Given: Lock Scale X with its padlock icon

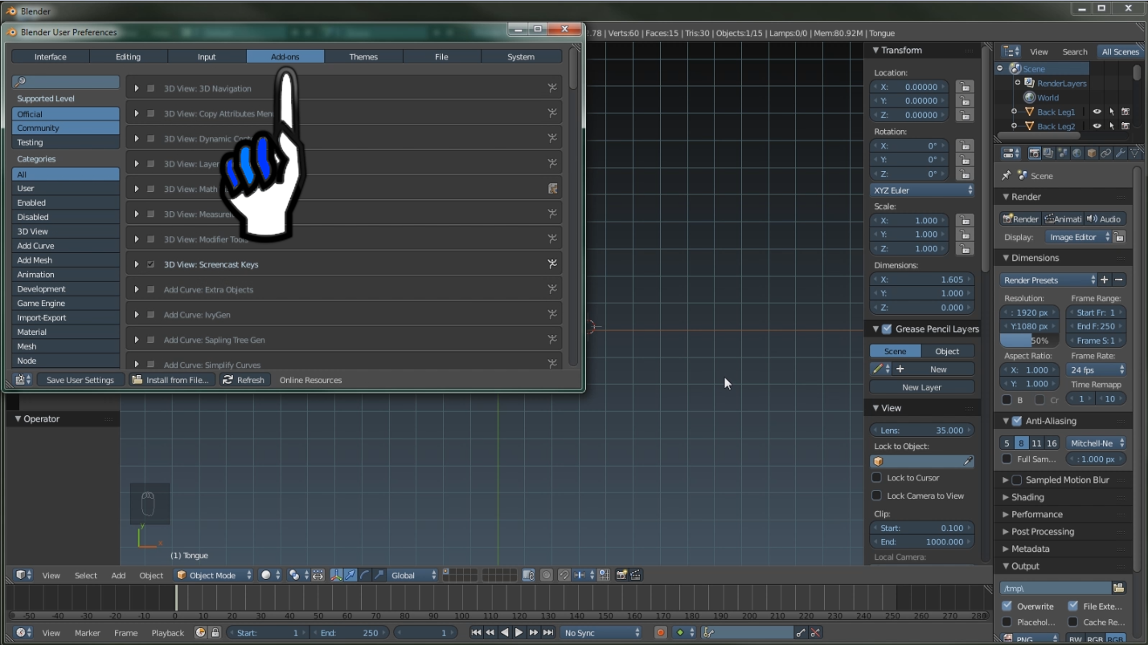Looking at the screenshot, I should [965, 220].
